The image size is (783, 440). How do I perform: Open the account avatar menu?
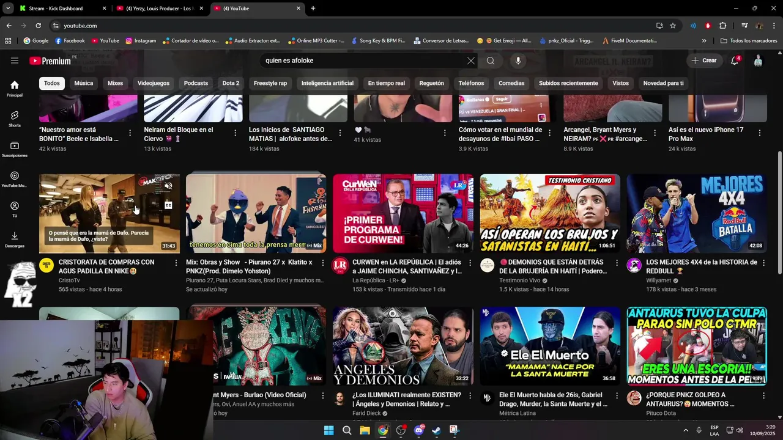(758, 61)
